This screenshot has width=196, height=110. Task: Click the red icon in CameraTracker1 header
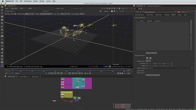click(x=176, y=12)
